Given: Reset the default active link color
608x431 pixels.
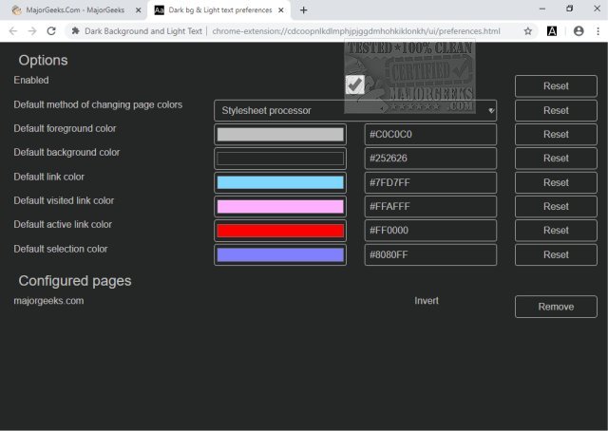Looking at the screenshot, I should click(556, 231).
